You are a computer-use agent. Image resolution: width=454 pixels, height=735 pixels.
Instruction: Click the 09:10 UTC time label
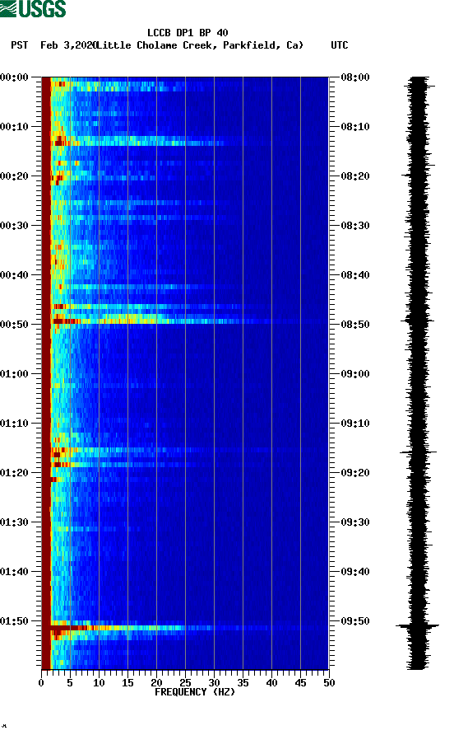(355, 424)
